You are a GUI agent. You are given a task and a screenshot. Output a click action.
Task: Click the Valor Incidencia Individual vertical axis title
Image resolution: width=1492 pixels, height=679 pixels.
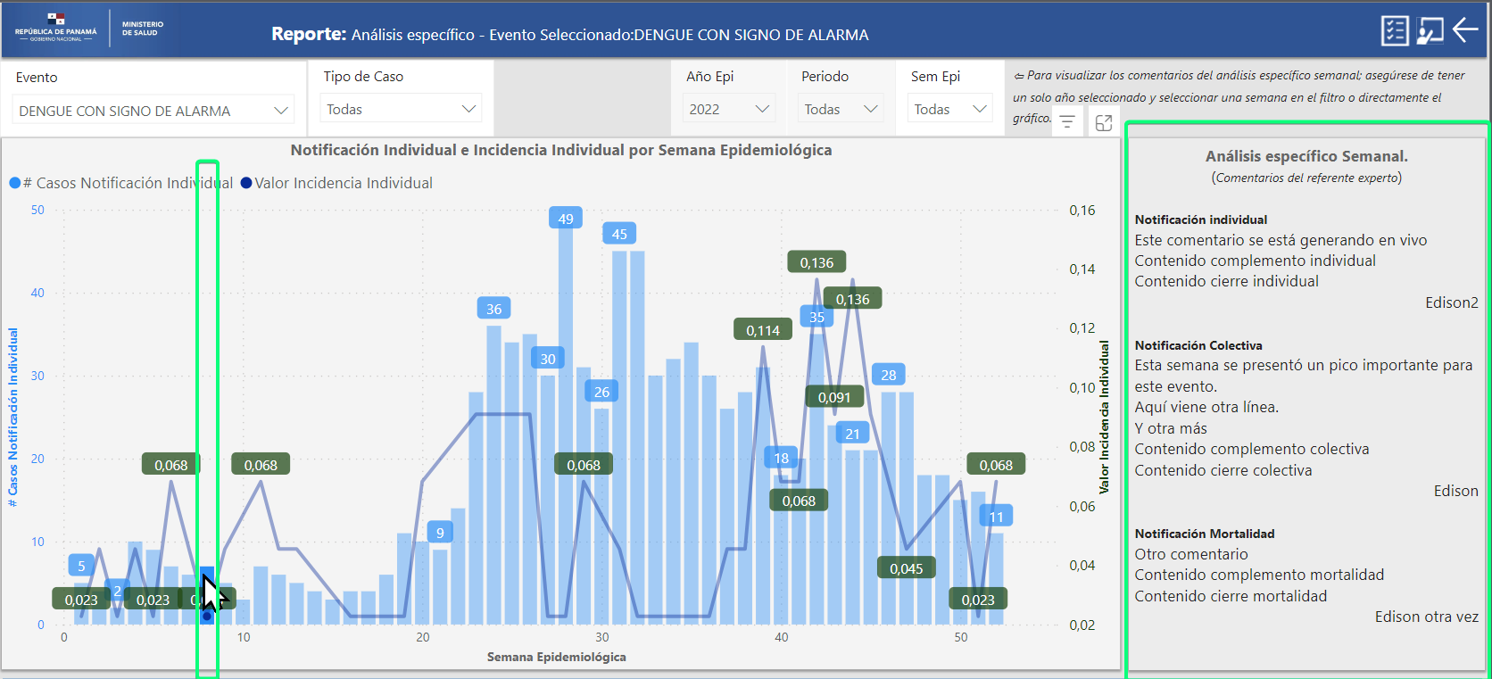1104,417
